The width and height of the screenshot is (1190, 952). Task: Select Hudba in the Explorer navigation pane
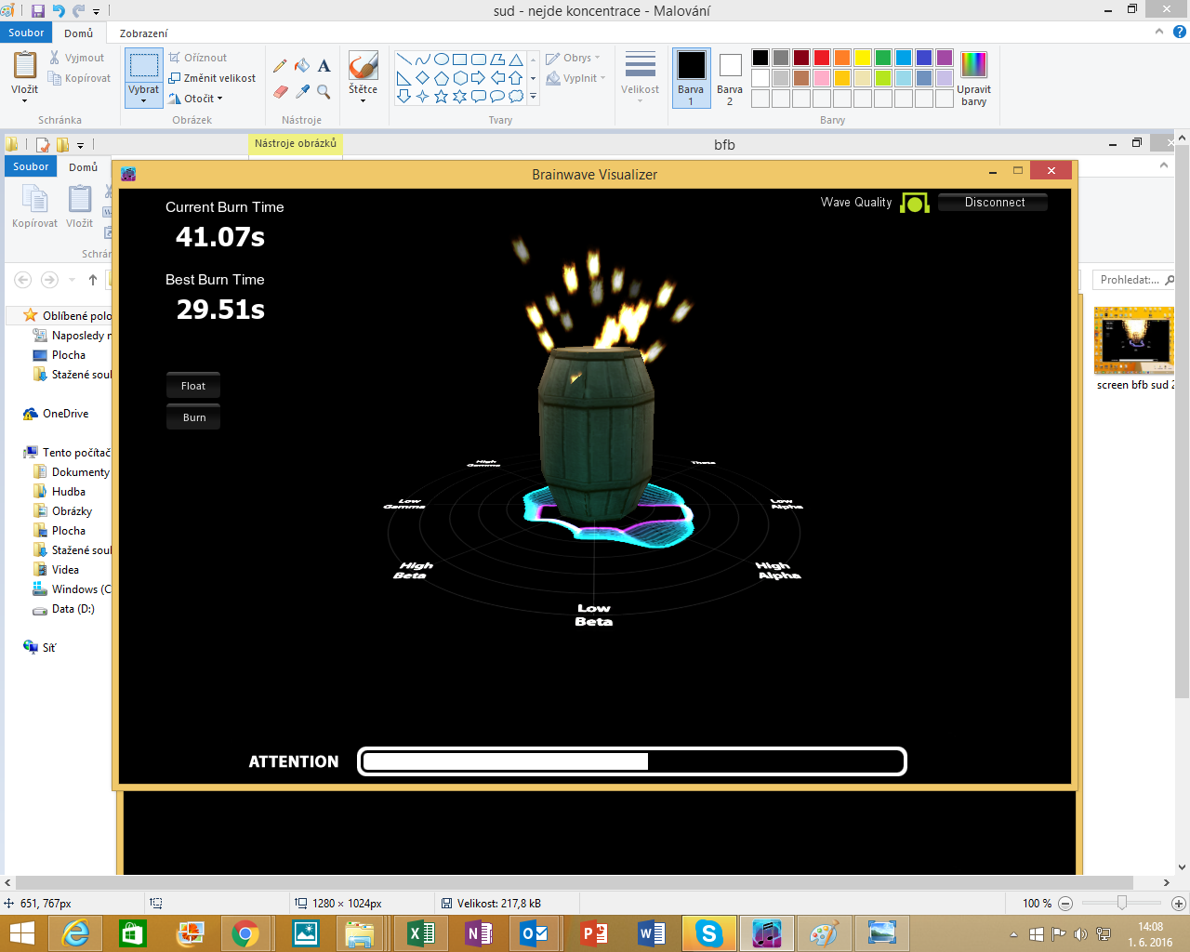click(59, 492)
